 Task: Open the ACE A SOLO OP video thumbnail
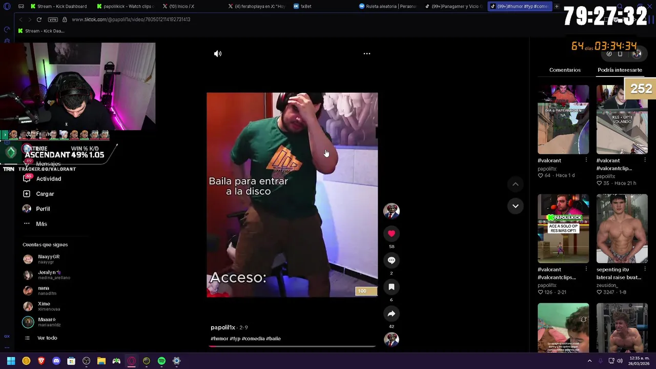click(563, 229)
